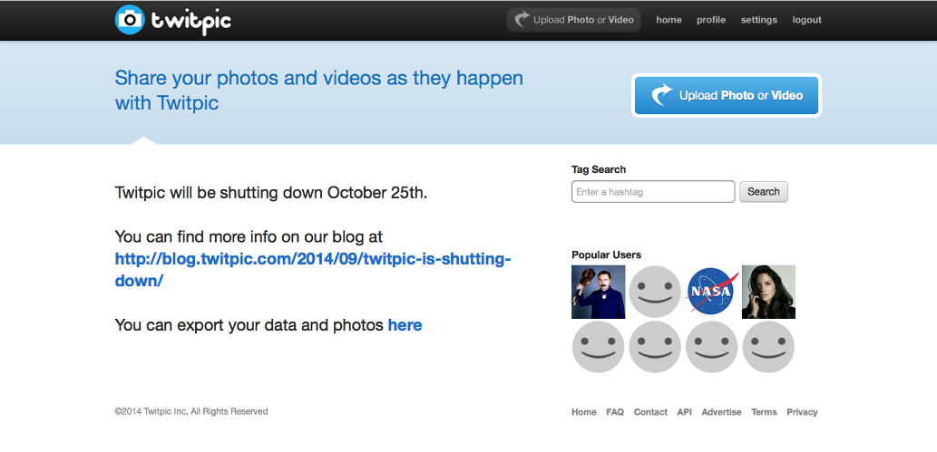Open the FAQ footer link

(x=615, y=412)
